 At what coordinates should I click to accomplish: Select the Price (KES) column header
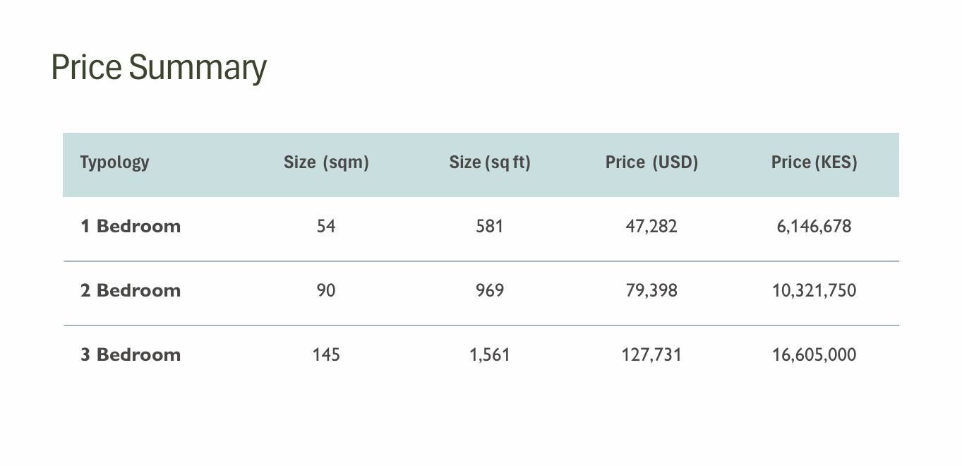[x=814, y=162]
